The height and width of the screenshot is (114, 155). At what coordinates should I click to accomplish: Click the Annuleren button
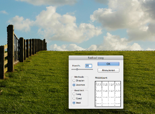[108, 70]
